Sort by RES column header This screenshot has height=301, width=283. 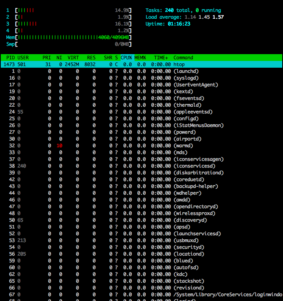coord(91,58)
